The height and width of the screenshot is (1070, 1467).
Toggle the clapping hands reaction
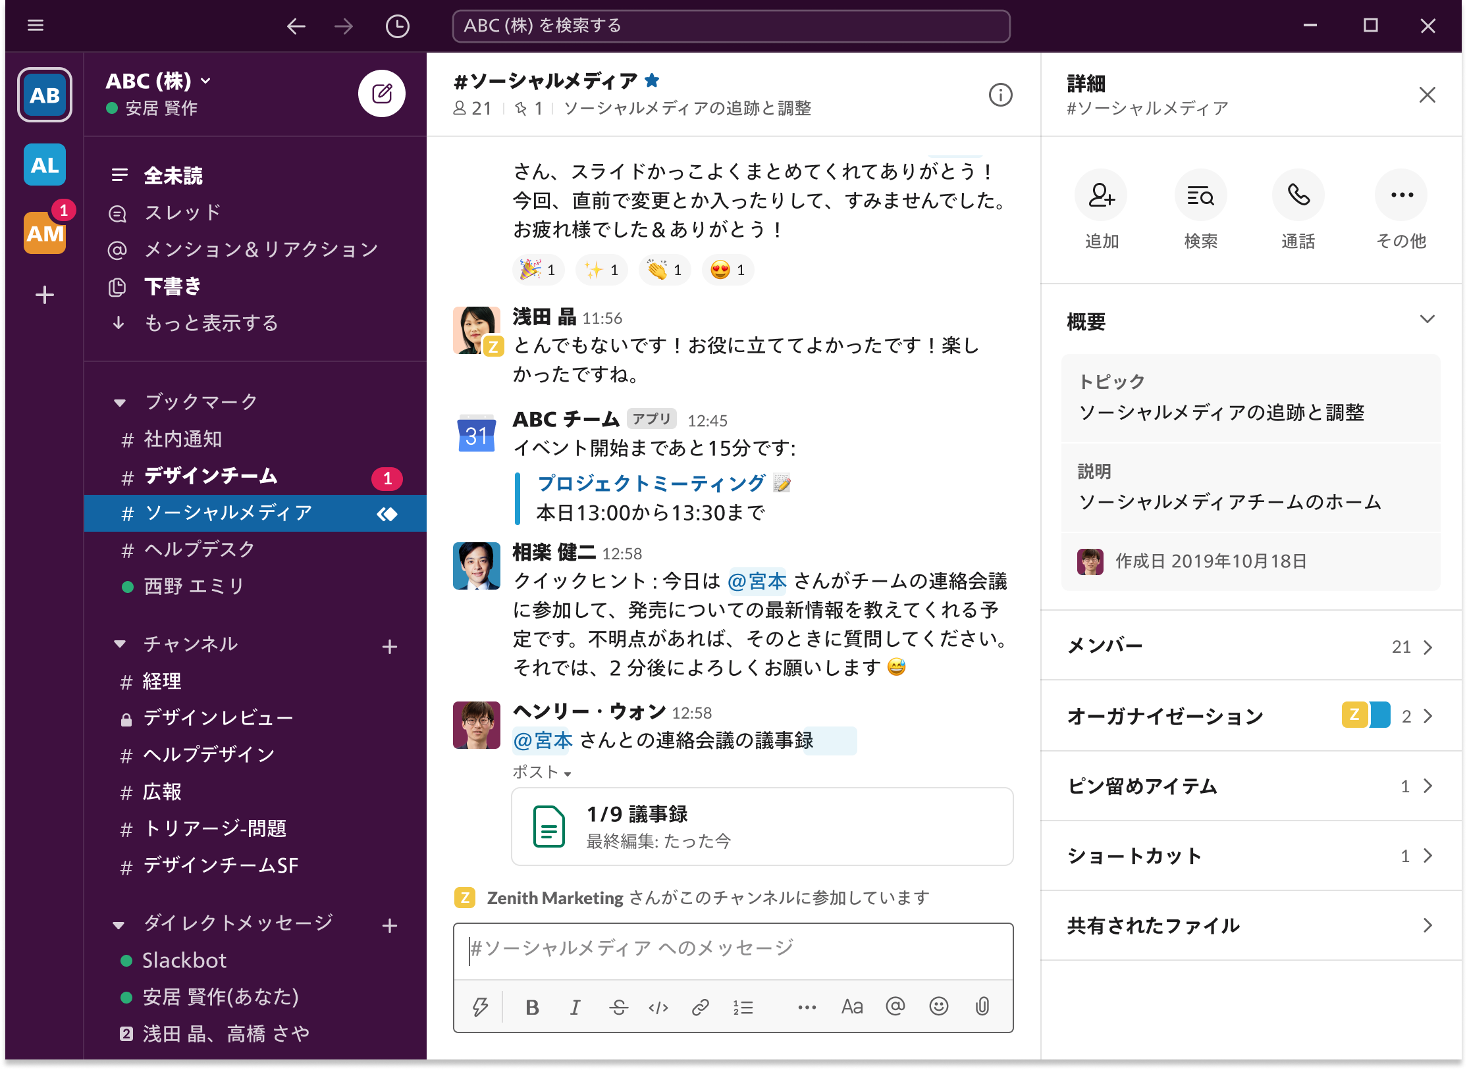(x=664, y=270)
